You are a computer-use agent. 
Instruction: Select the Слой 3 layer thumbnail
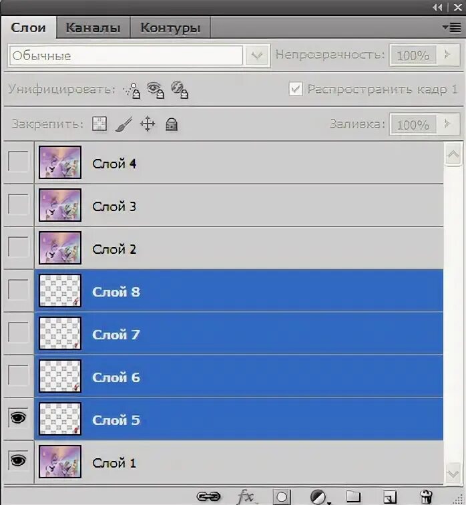pyautogui.click(x=60, y=205)
